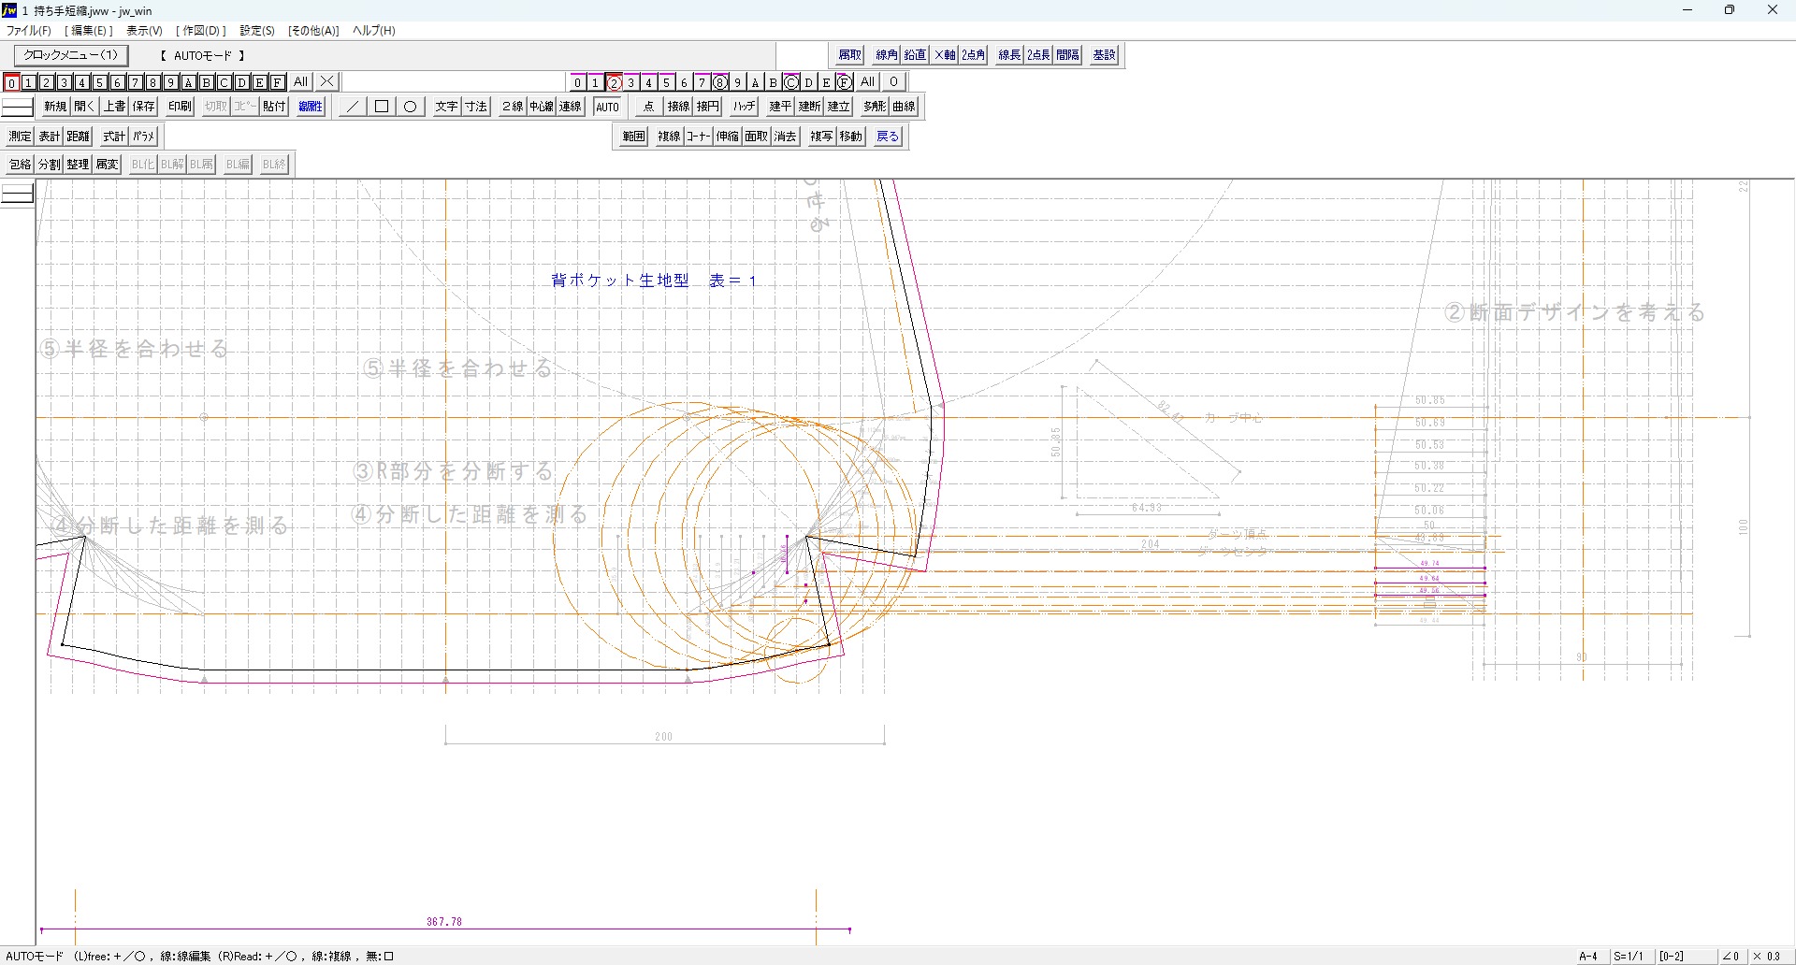
Task: Select the 複写 (copy) tool
Action: (x=821, y=137)
